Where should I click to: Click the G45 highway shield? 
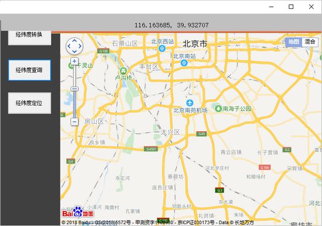tap(201, 134)
